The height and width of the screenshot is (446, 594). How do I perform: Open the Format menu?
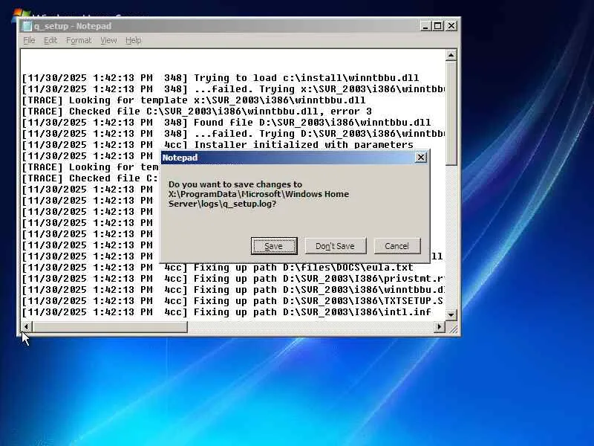79,40
